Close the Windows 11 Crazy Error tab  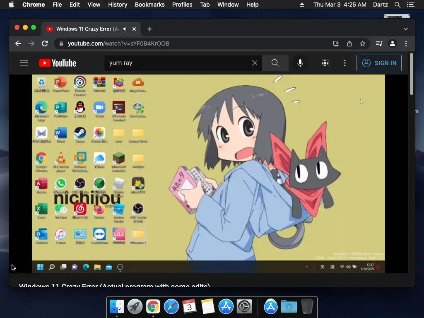(134, 29)
